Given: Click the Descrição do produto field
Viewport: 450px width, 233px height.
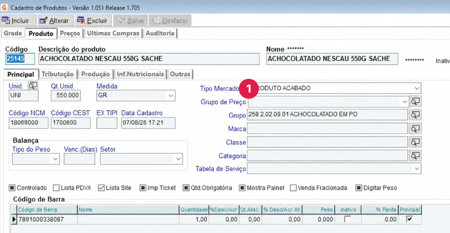Looking at the screenshot, I should pos(149,59).
